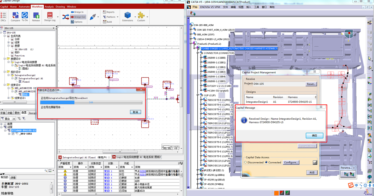Click the Compare icon in Workflow ribbon
The width and height of the screenshot is (374, 196).
(x=15, y=17)
